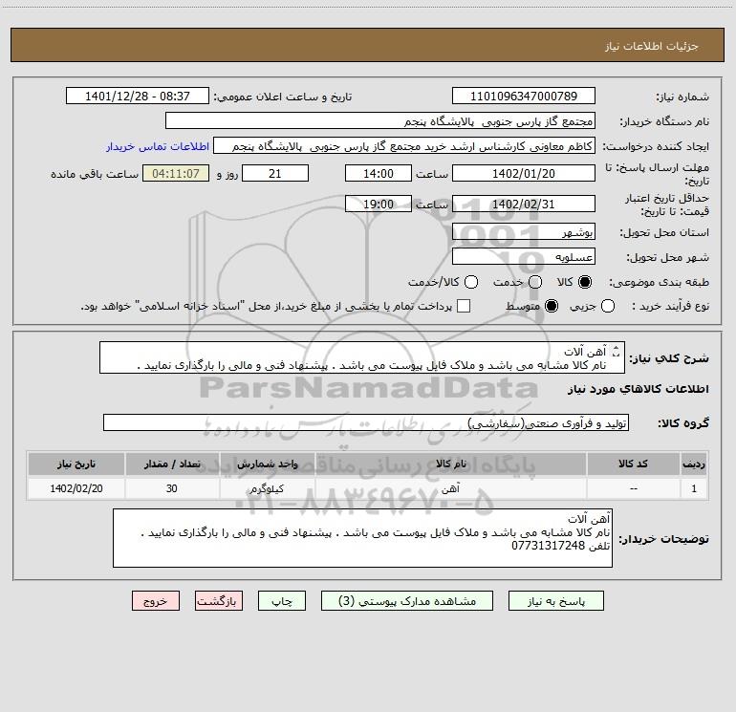Click the public announcement date field 1401/12/28
Screen dimensions: 736x712
[138, 96]
